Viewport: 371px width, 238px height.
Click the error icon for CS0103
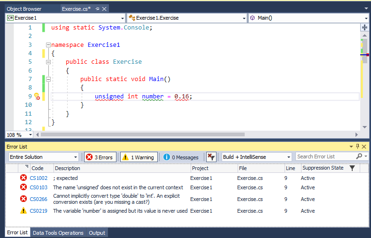click(x=23, y=187)
